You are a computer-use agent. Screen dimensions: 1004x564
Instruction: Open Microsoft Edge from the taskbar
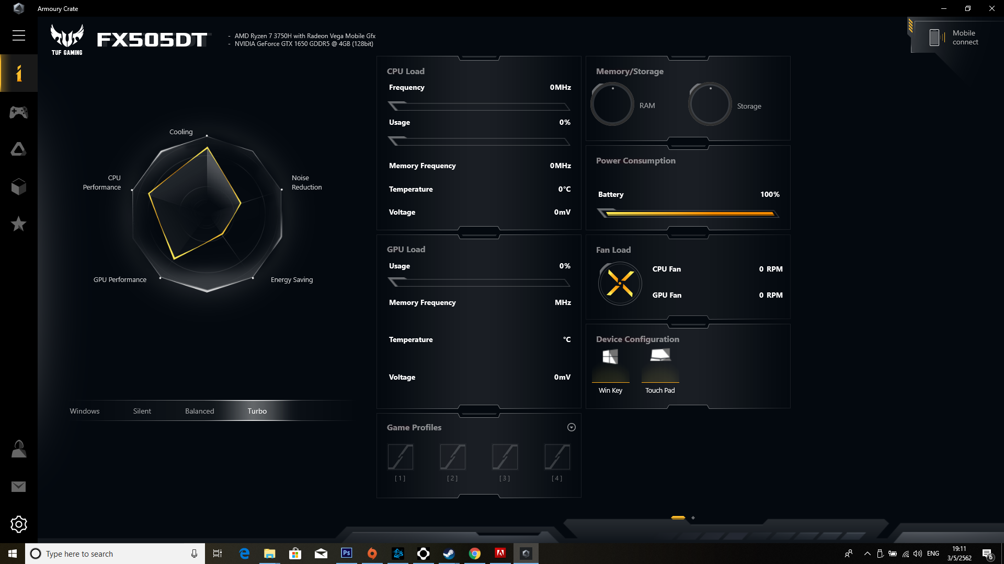(244, 554)
